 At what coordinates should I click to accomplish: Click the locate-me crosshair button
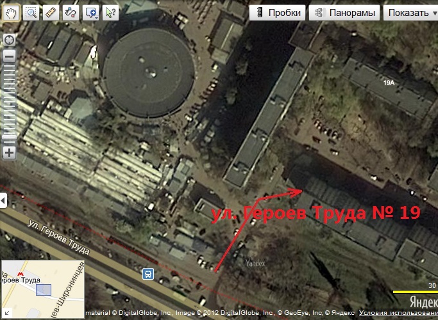pyautogui.click(x=10, y=40)
